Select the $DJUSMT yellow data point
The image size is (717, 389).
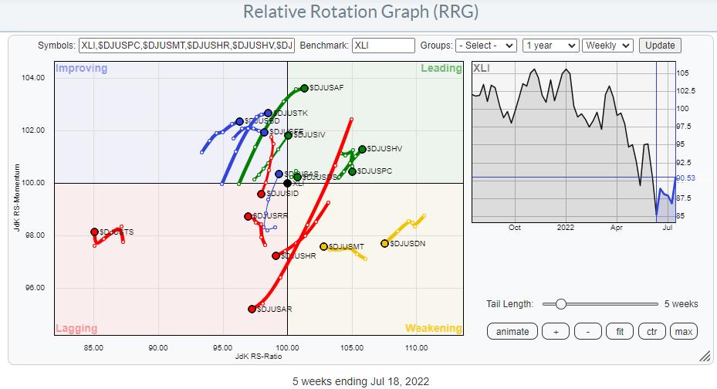pos(323,246)
